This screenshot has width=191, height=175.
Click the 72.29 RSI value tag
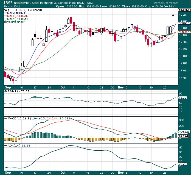(x=182, y=97)
